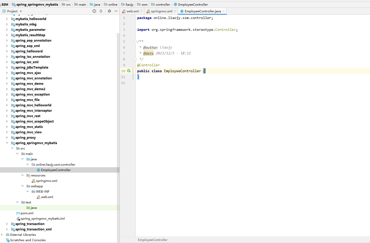Click the web.xml file icon in tree

click(x=39, y=197)
